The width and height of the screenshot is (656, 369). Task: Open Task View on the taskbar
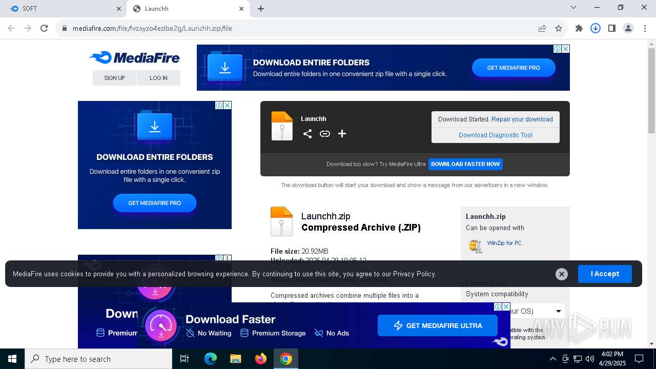click(x=184, y=359)
